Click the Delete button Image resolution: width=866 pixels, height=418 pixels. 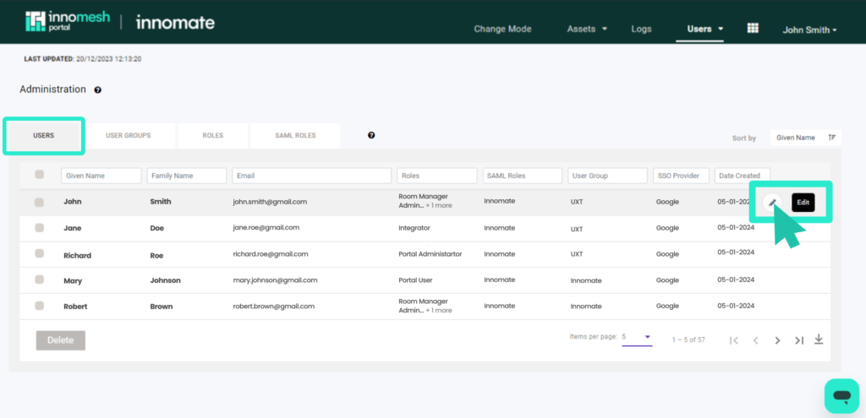(61, 340)
